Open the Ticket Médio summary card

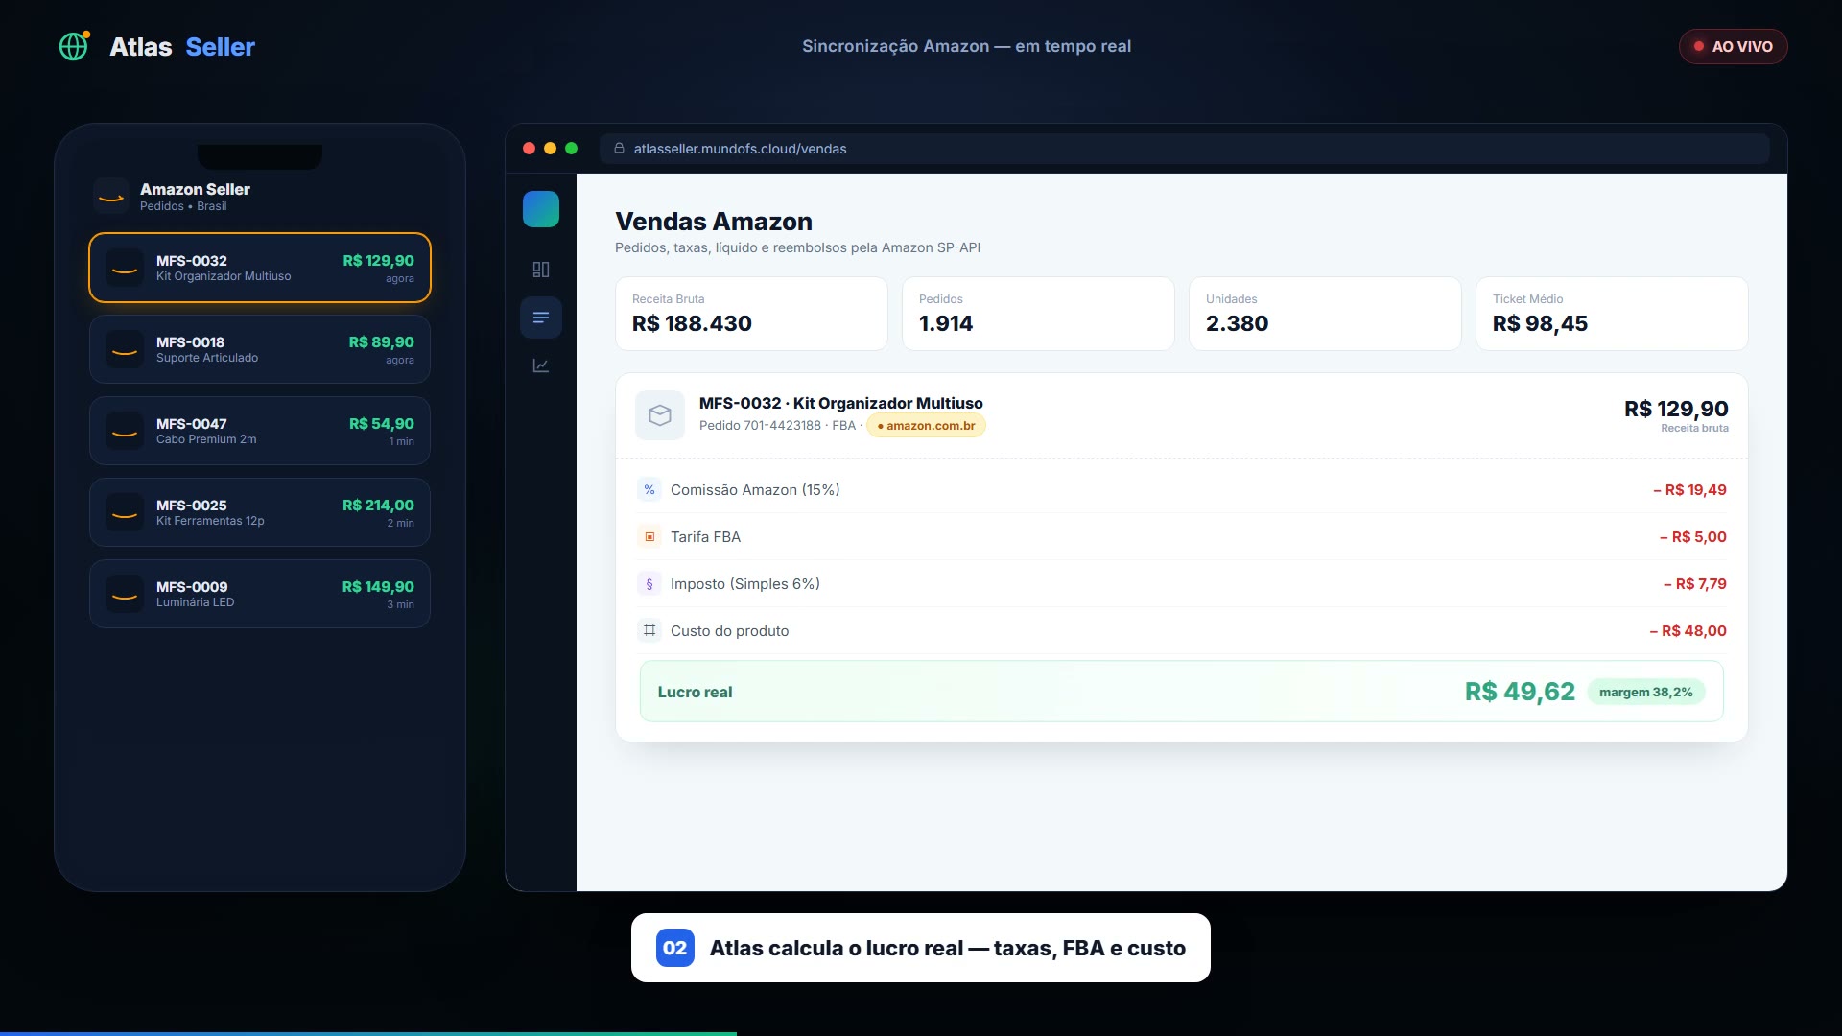[x=1612, y=314]
